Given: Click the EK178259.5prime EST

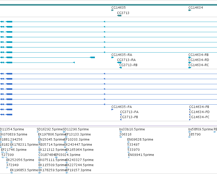Looking at the screenshot, I should click(x=40, y=173).
